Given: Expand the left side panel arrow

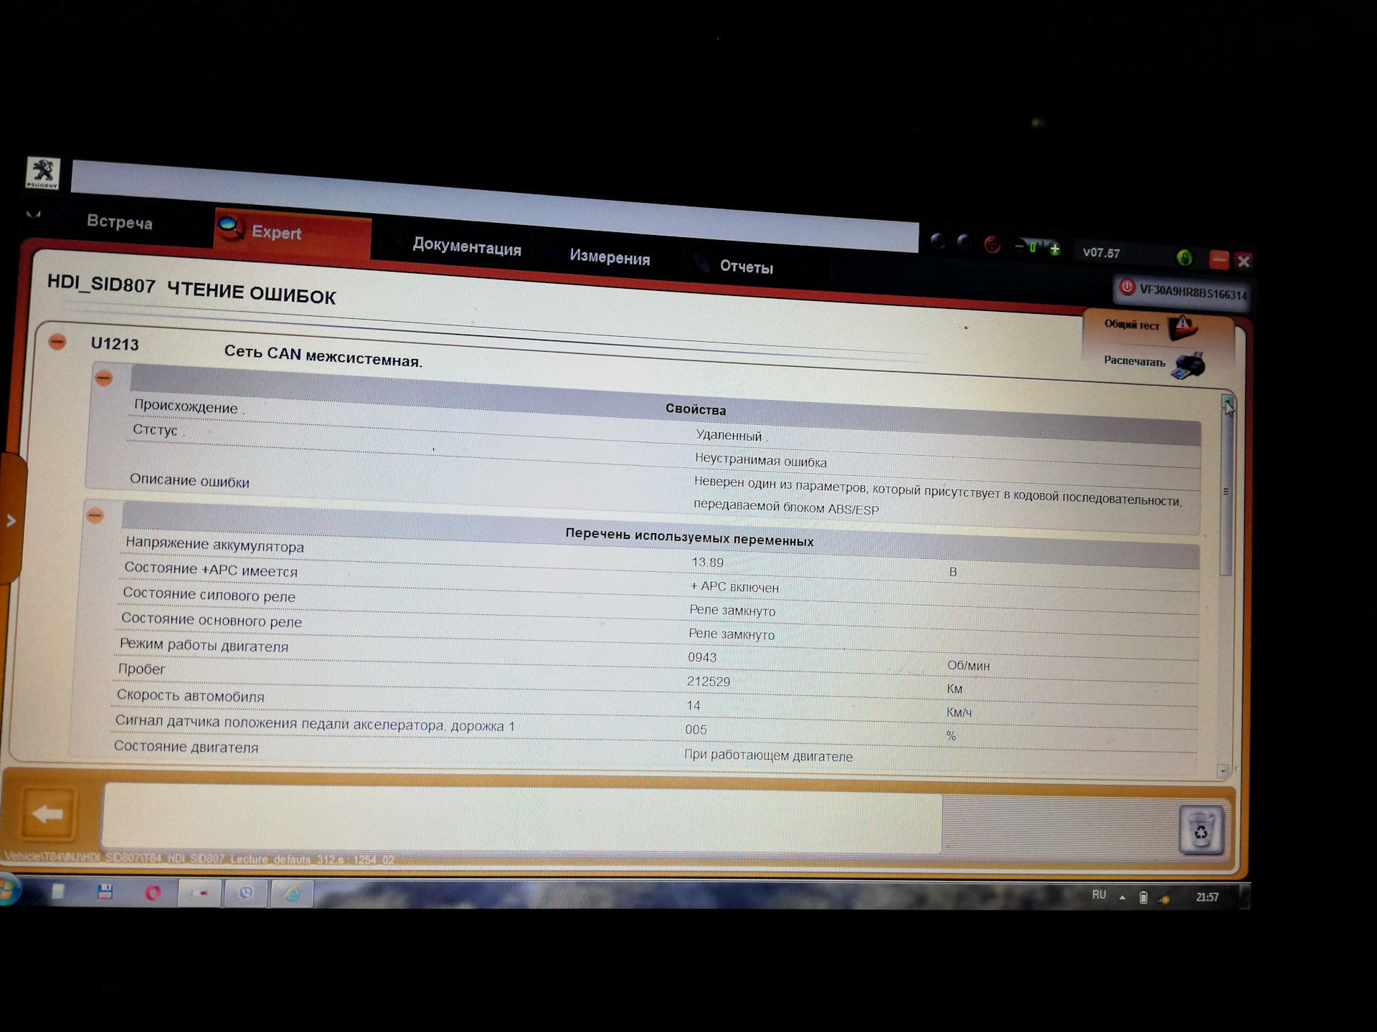Looking at the screenshot, I should [x=11, y=521].
